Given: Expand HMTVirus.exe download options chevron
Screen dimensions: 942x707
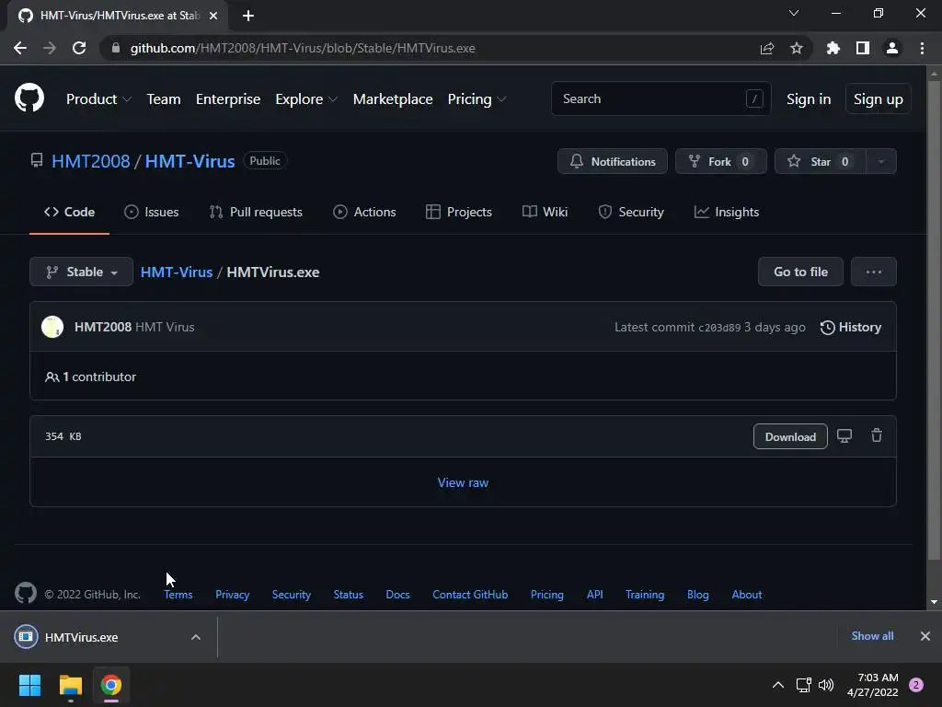Looking at the screenshot, I should [196, 637].
